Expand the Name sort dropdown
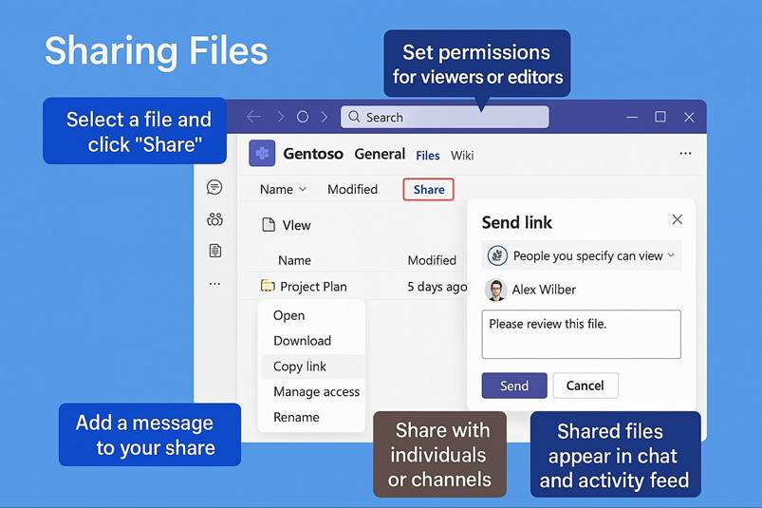Screen dimensions: 762x508 [x=283, y=189]
